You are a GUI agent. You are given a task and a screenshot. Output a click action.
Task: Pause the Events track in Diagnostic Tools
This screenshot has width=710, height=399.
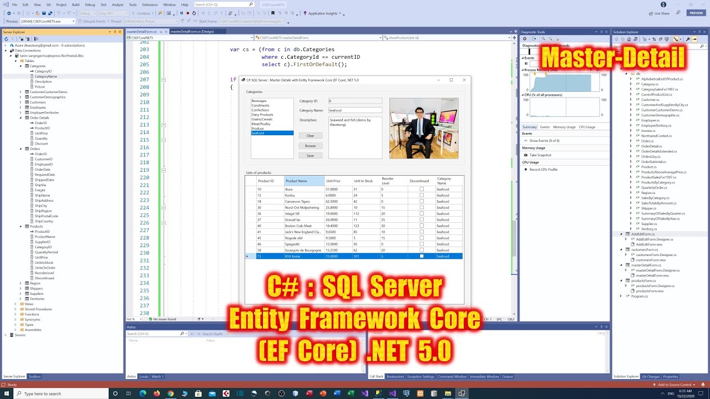[x=526, y=63]
